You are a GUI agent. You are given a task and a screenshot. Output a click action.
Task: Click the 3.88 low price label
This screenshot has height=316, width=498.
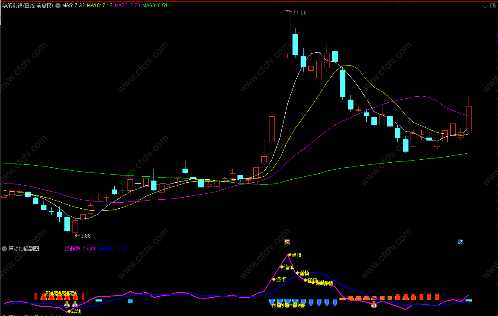point(86,236)
